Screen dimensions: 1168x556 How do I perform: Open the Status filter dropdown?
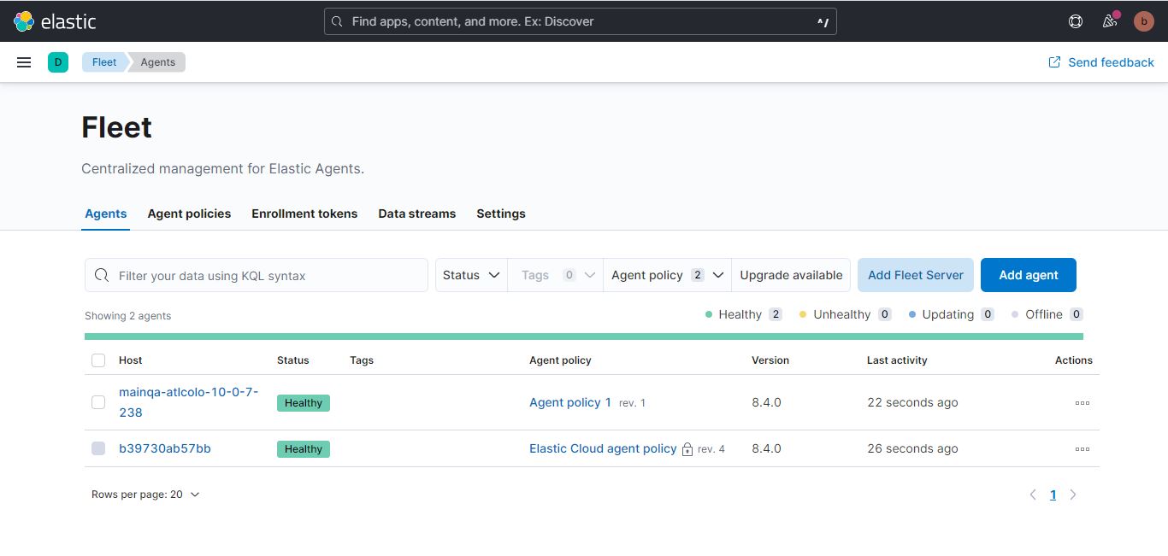(x=470, y=274)
